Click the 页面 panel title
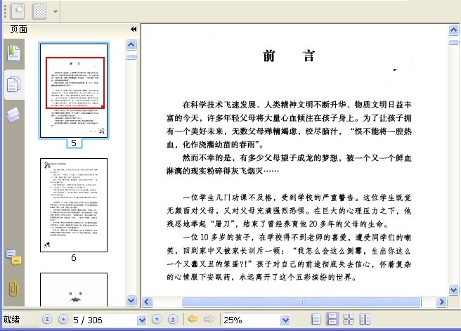 (x=18, y=30)
